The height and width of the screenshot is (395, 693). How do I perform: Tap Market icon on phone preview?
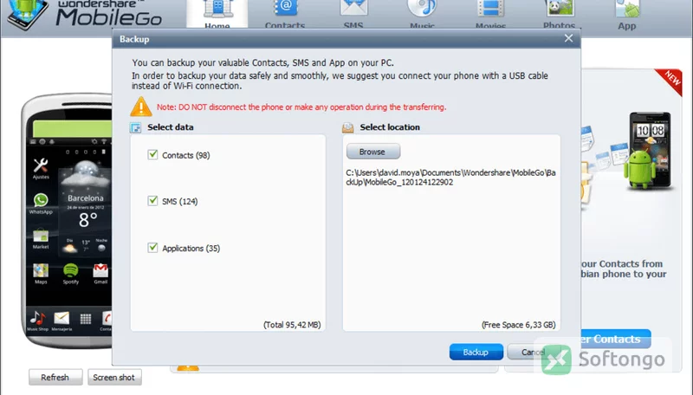coord(41,238)
